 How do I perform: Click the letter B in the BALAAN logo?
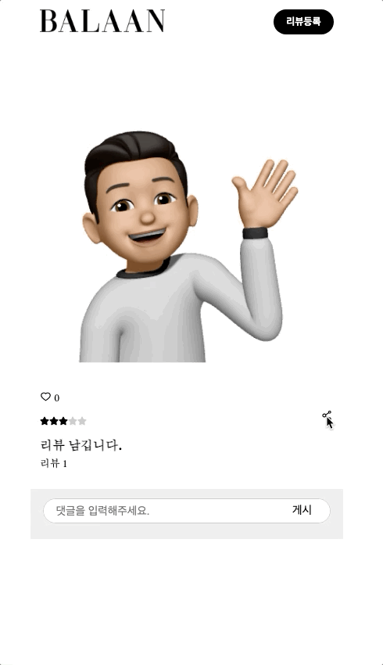tap(48, 21)
